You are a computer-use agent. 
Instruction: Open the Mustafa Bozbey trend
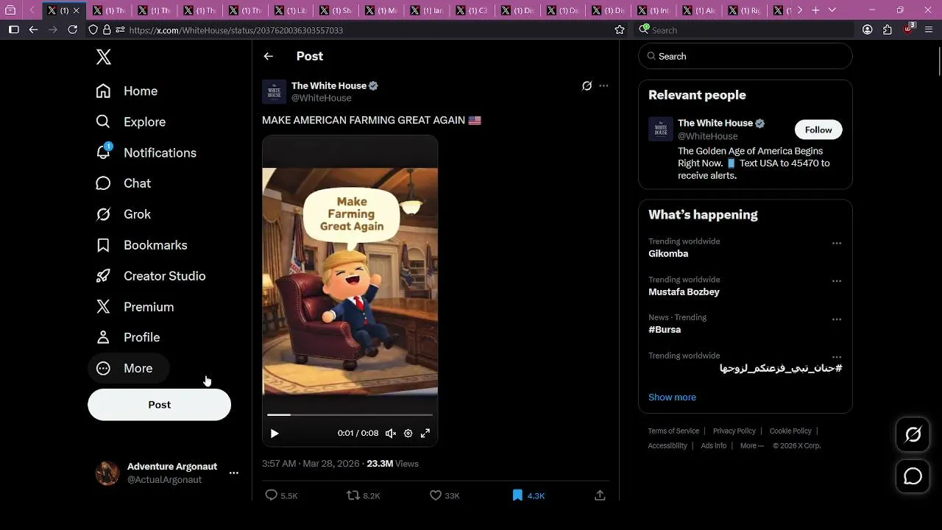[684, 292]
